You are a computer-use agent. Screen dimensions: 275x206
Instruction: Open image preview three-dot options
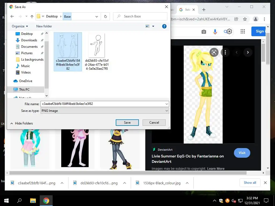pos(225,52)
